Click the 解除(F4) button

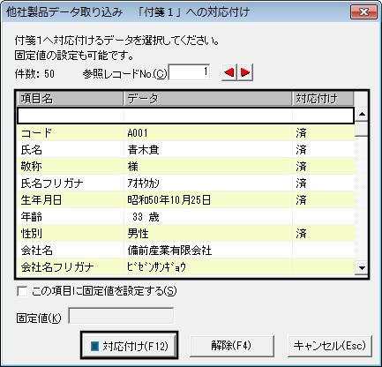(x=232, y=346)
